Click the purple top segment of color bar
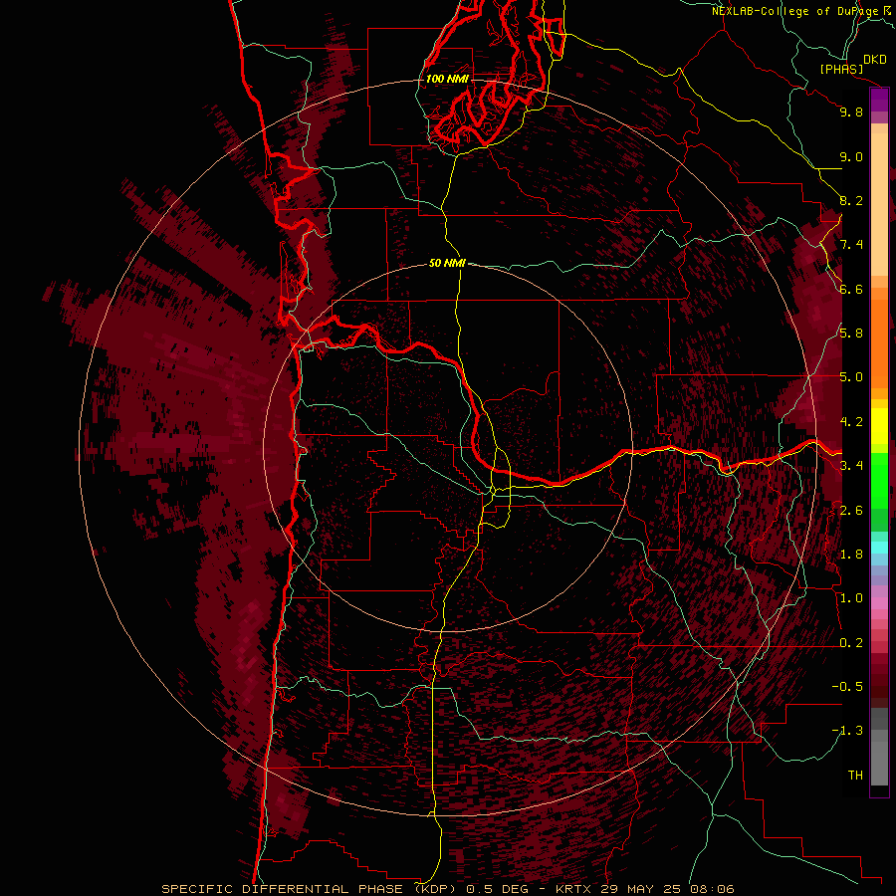 (879, 100)
